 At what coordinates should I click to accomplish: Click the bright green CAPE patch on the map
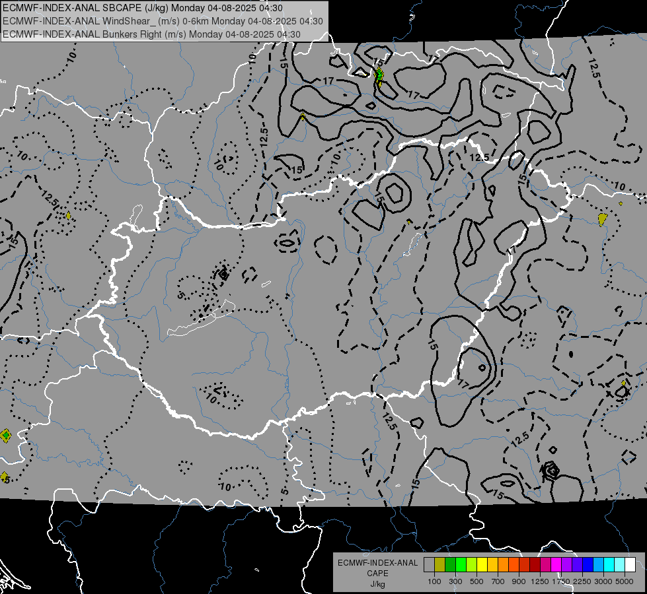click(379, 75)
